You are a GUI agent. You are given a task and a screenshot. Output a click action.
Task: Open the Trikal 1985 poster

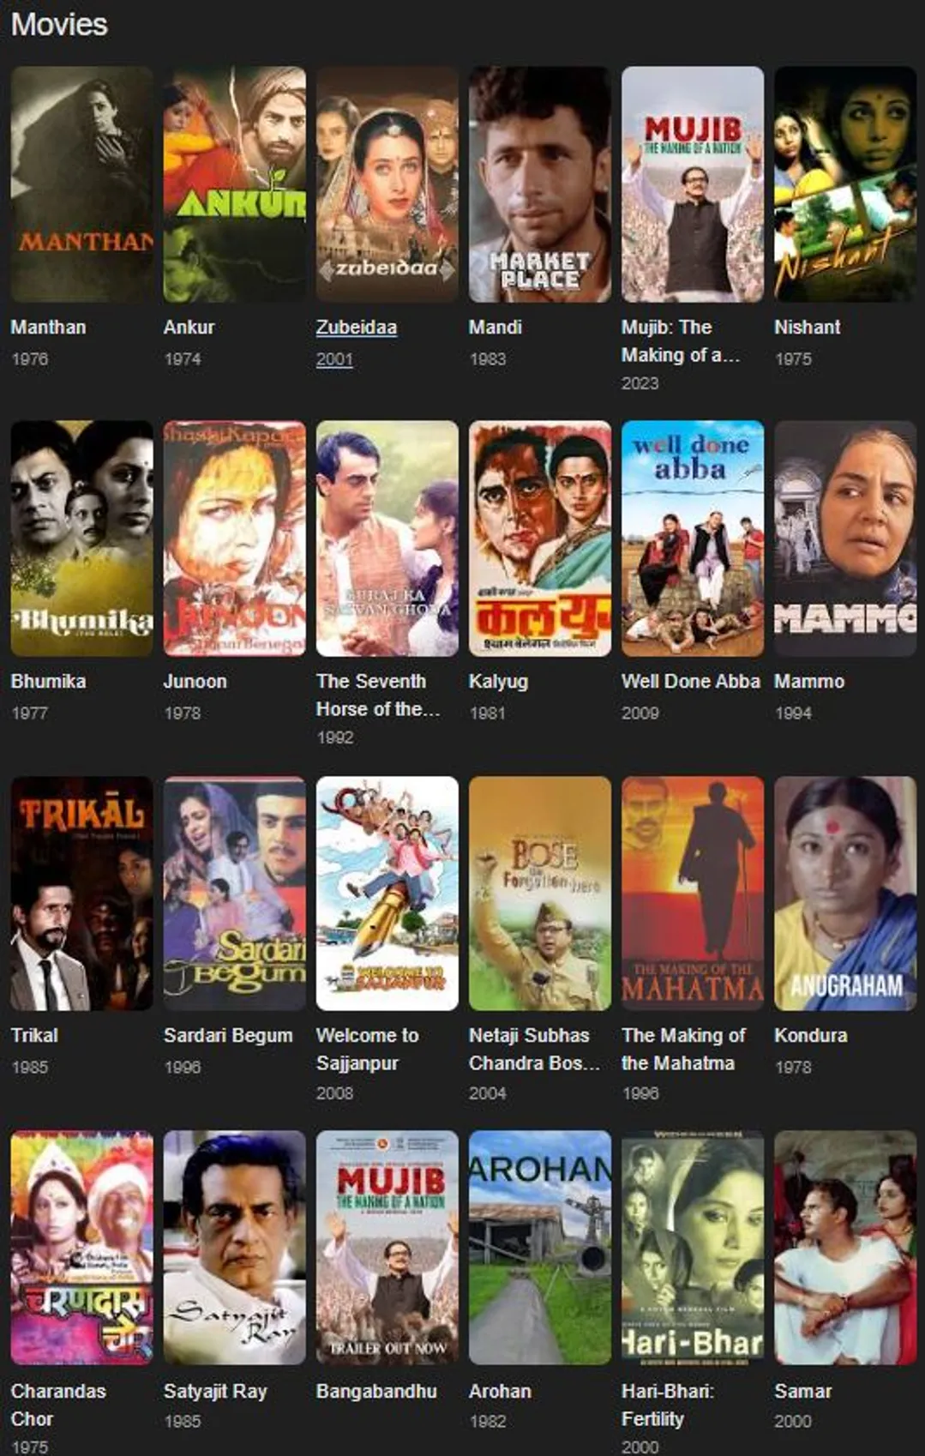click(x=81, y=893)
